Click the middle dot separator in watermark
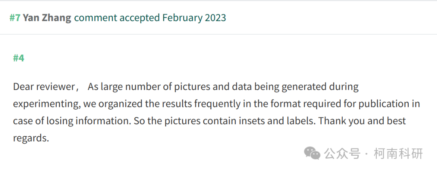The height and width of the screenshot is (171, 437). (x=367, y=154)
